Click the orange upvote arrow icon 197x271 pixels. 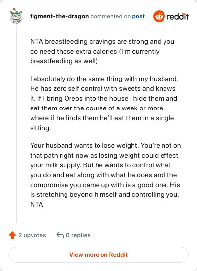pos(12,235)
